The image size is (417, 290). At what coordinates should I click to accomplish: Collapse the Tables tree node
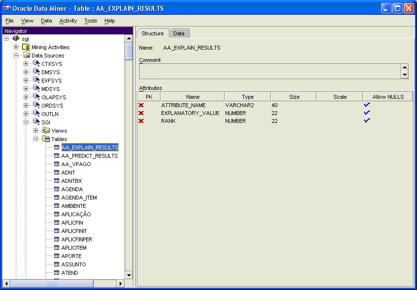[36, 139]
